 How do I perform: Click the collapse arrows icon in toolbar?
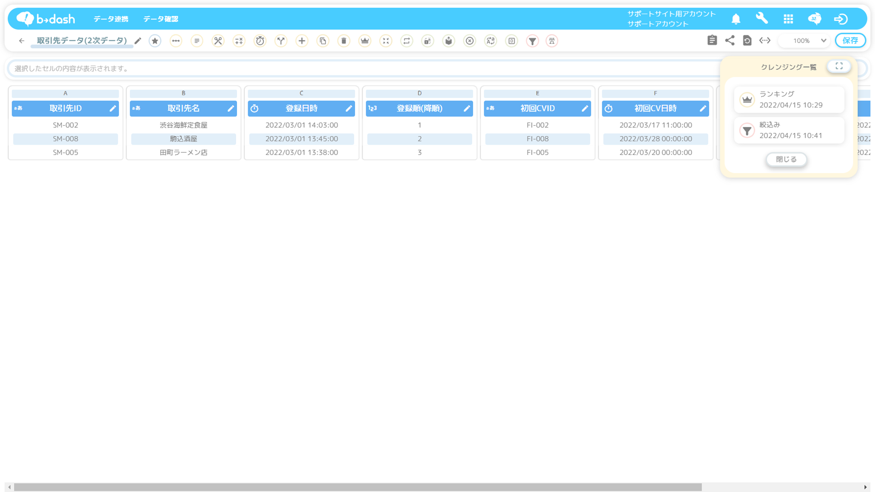pos(386,41)
